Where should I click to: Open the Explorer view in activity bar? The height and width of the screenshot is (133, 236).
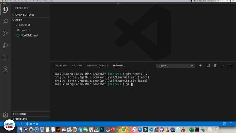point(6,10)
